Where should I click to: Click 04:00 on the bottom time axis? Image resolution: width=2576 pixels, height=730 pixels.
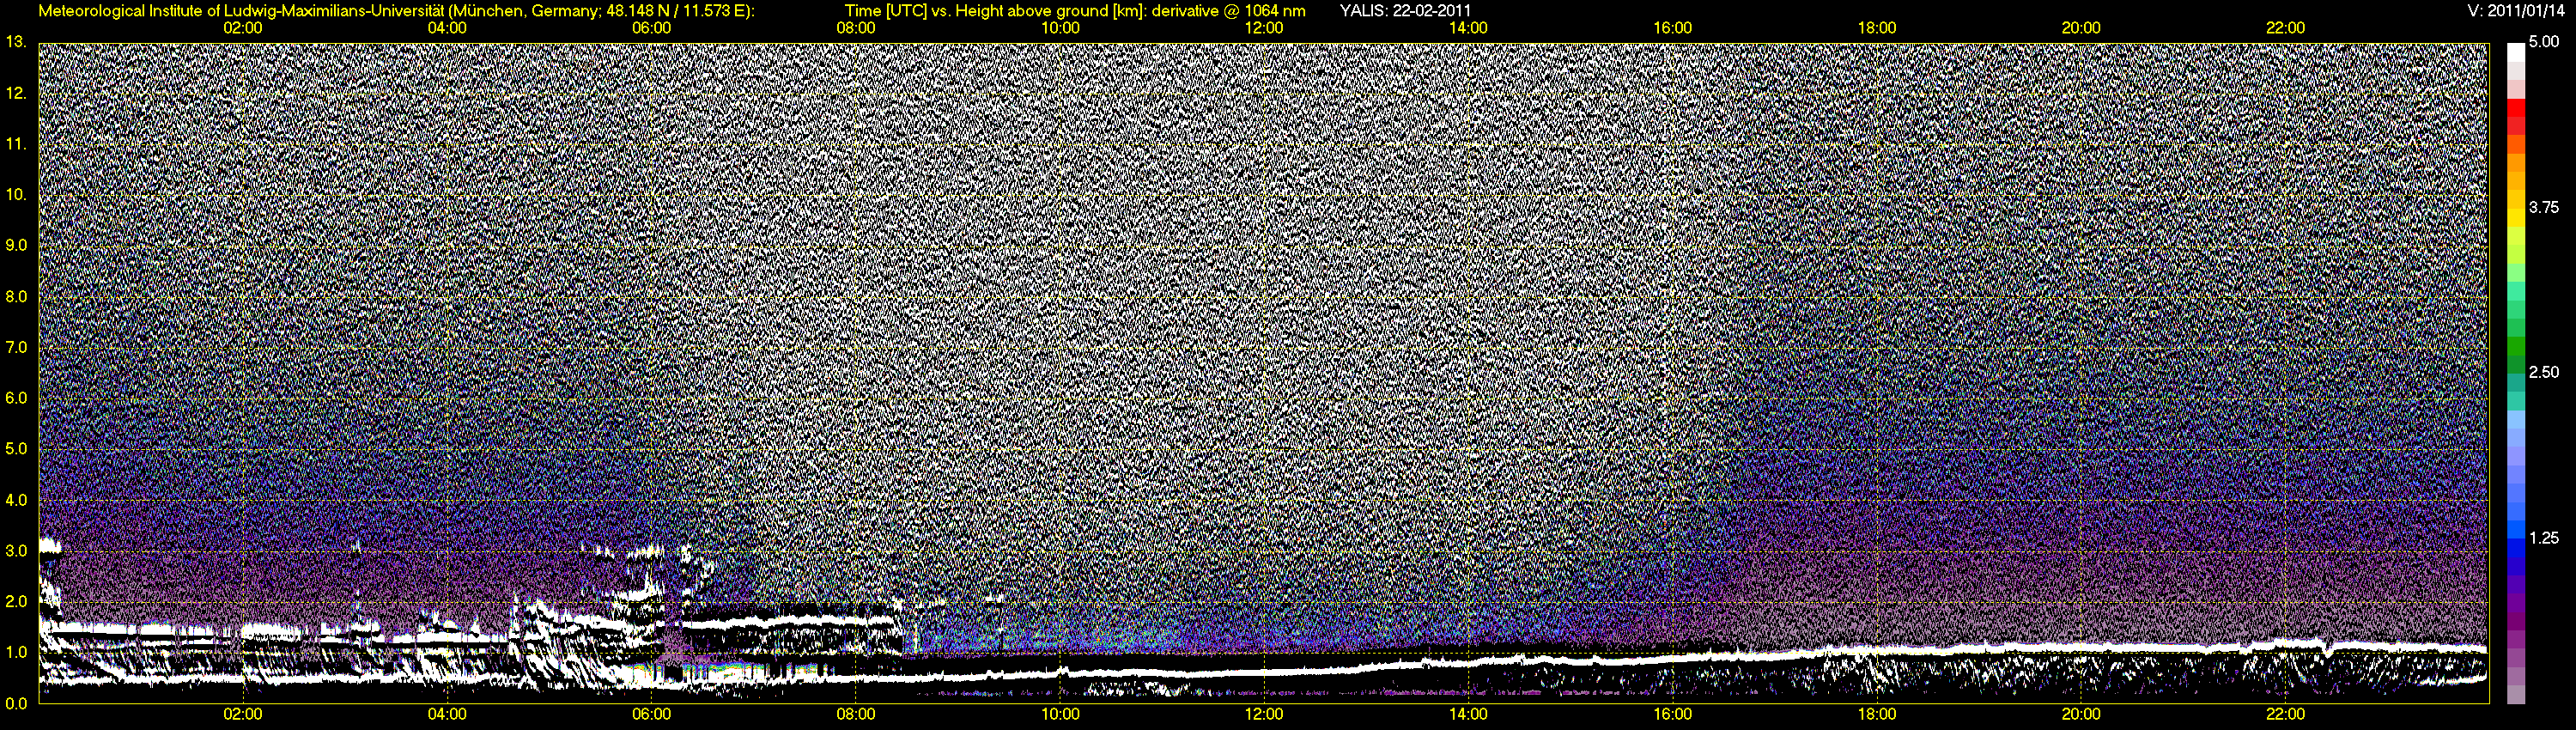tap(447, 714)
